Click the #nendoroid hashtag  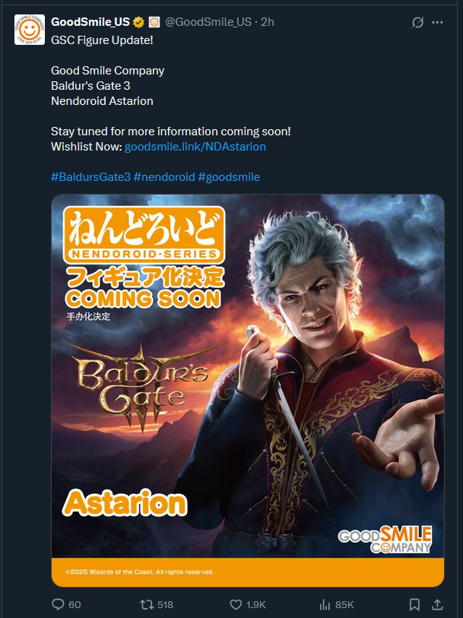(x=164, y=177)
